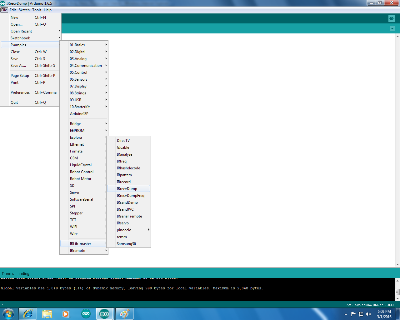The image size is (400, 320).
Task: Choose Save As... in the File menu
Action: point(31,66)
